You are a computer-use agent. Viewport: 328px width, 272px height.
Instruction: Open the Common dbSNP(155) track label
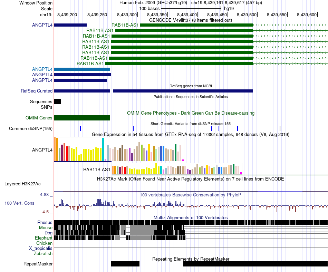click(30, 128)
